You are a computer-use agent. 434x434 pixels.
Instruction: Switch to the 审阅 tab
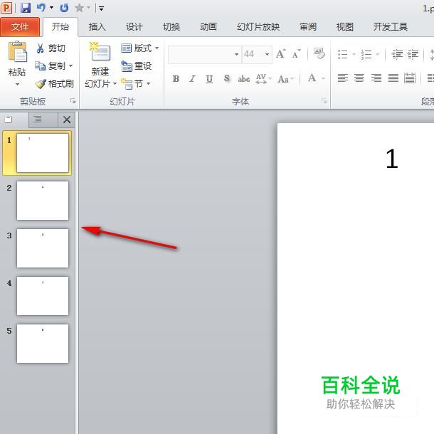[308, 27]
